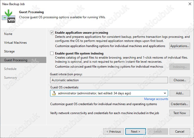
Task: Open the Applications... options button
Action: (x=180, y=46)
